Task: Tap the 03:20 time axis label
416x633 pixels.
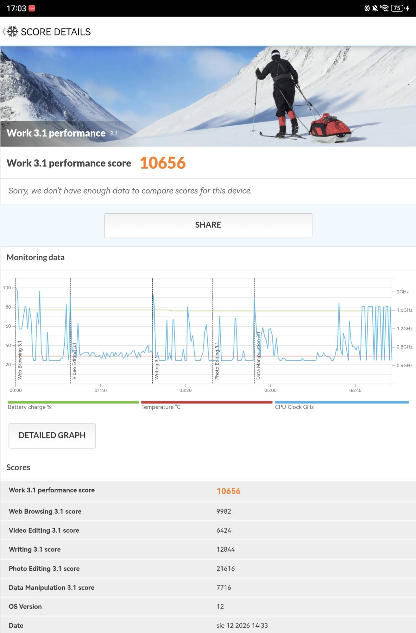Action: (x=186, y=390)
